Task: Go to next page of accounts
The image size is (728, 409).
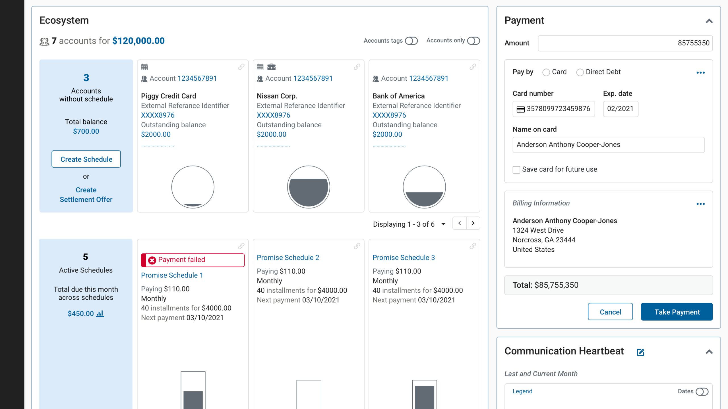Action: tap(473, 223)
